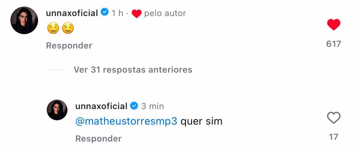Open the top comment's profile picture
Viewport: 358px width, 153px height.
coord(24,20)
